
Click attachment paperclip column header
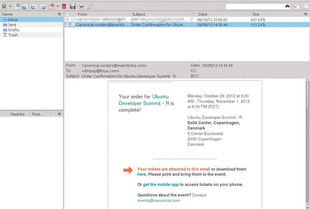tap(192, 14)
